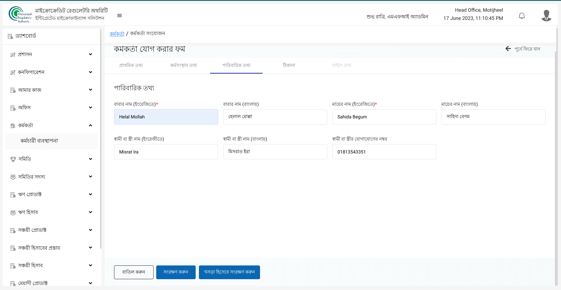Expand the আমার কাজ menu chevron
561x290 pixels.
click(x=90, y=90)
